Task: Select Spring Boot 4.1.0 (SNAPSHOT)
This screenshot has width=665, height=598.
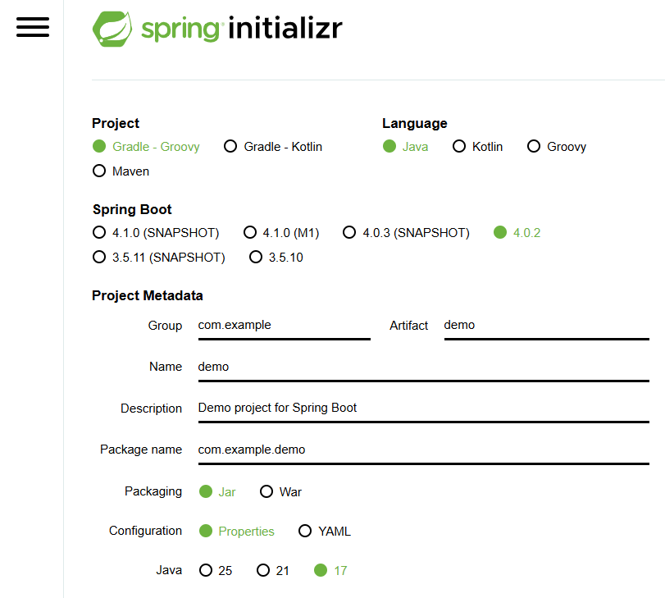Action: pyautogui.click(x=99, y=232)
